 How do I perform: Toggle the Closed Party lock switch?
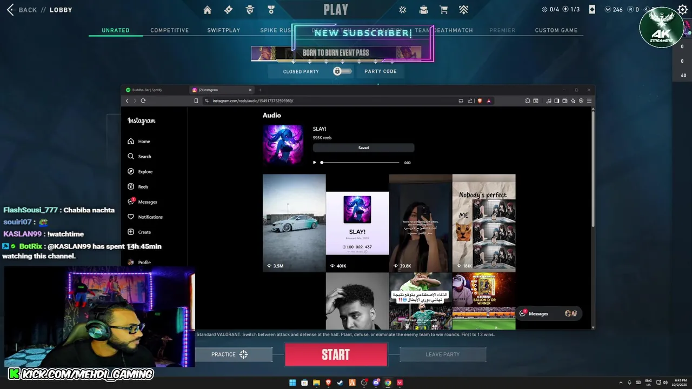[342, 71]
